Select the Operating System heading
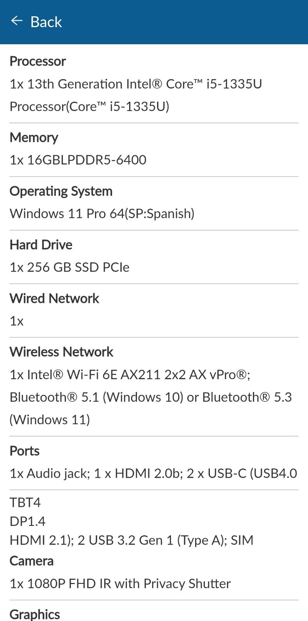Screen dimensions: 308x621 click(x=61, y=191)
